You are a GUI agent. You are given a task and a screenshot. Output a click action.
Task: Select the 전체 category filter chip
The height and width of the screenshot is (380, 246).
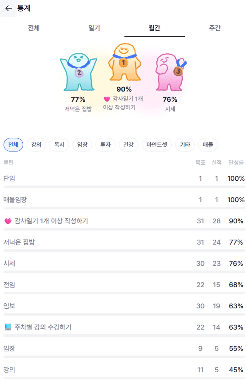coord(13,145)
